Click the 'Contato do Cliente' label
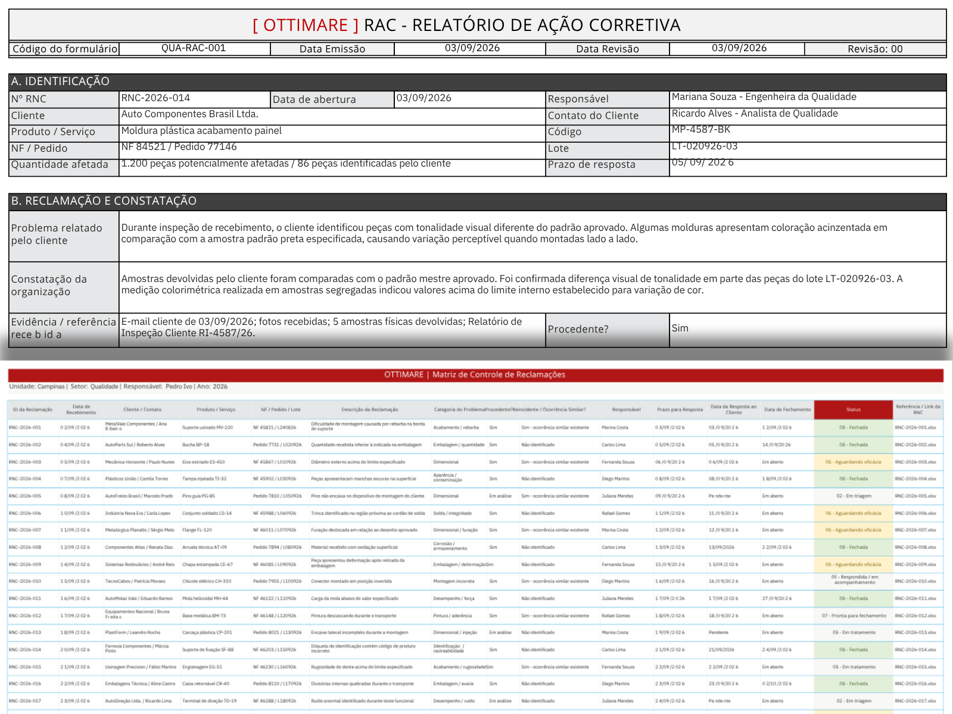 tap(593, 115)
